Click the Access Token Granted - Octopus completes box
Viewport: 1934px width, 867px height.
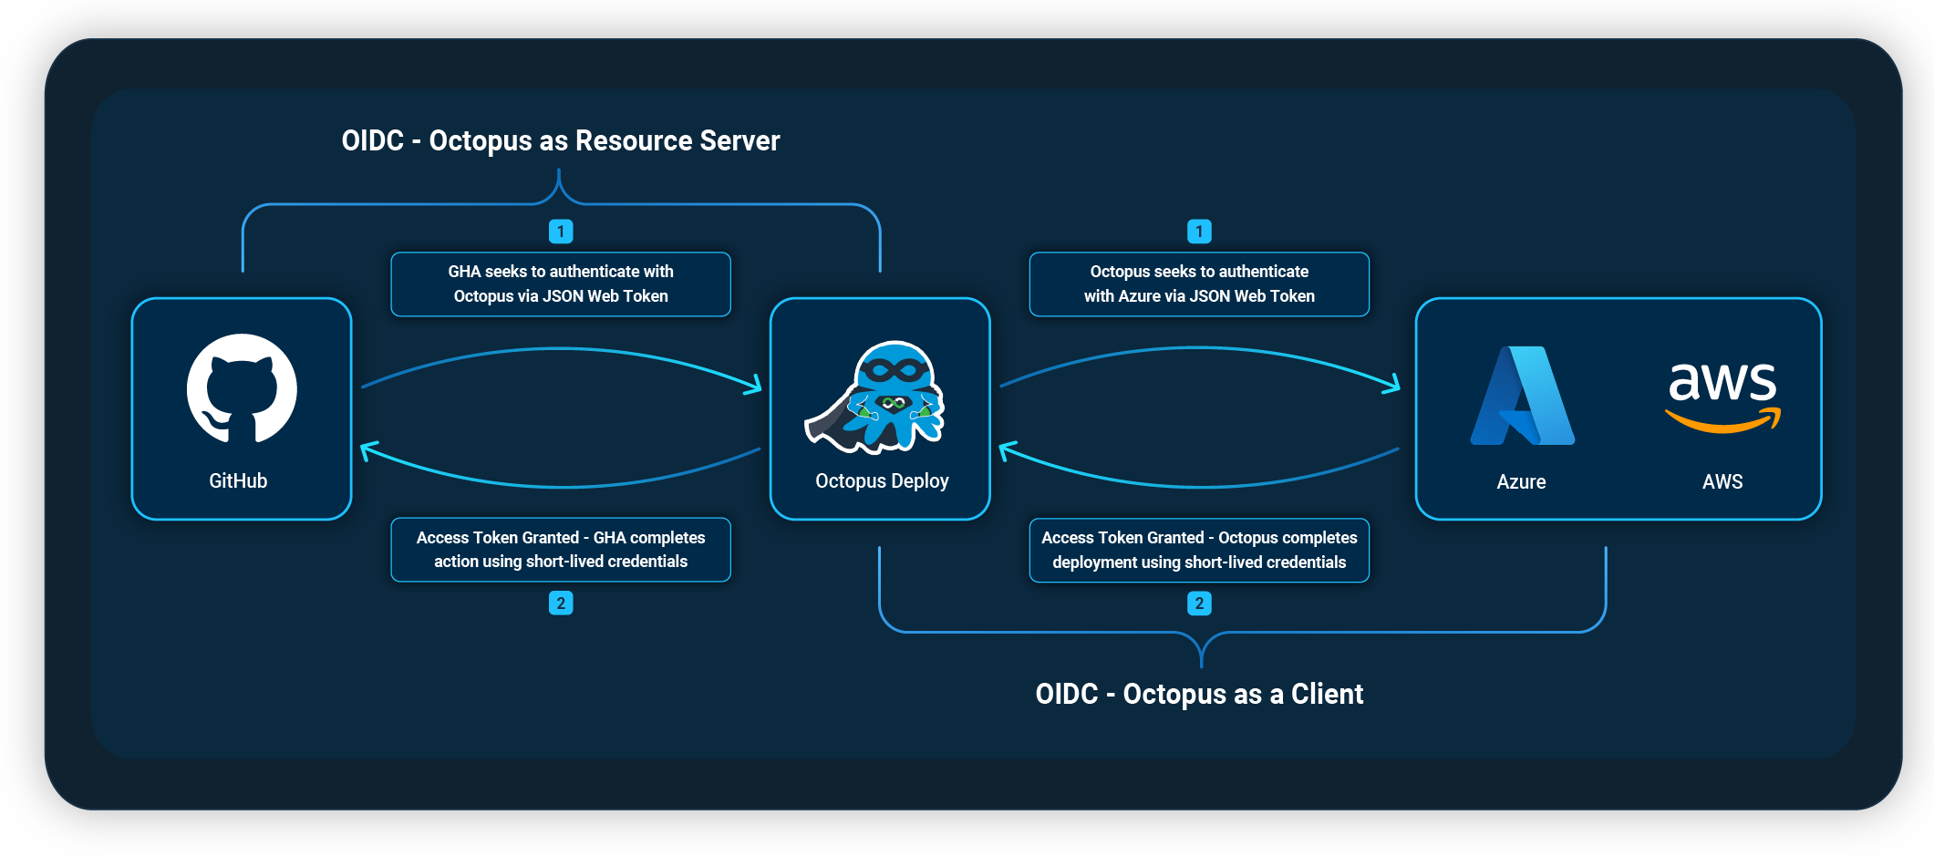pos(1198,550)
